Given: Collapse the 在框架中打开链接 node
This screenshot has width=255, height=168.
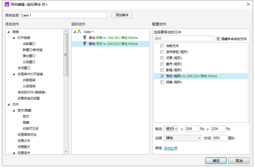Looking at the screenshot, I should point(14,74).
